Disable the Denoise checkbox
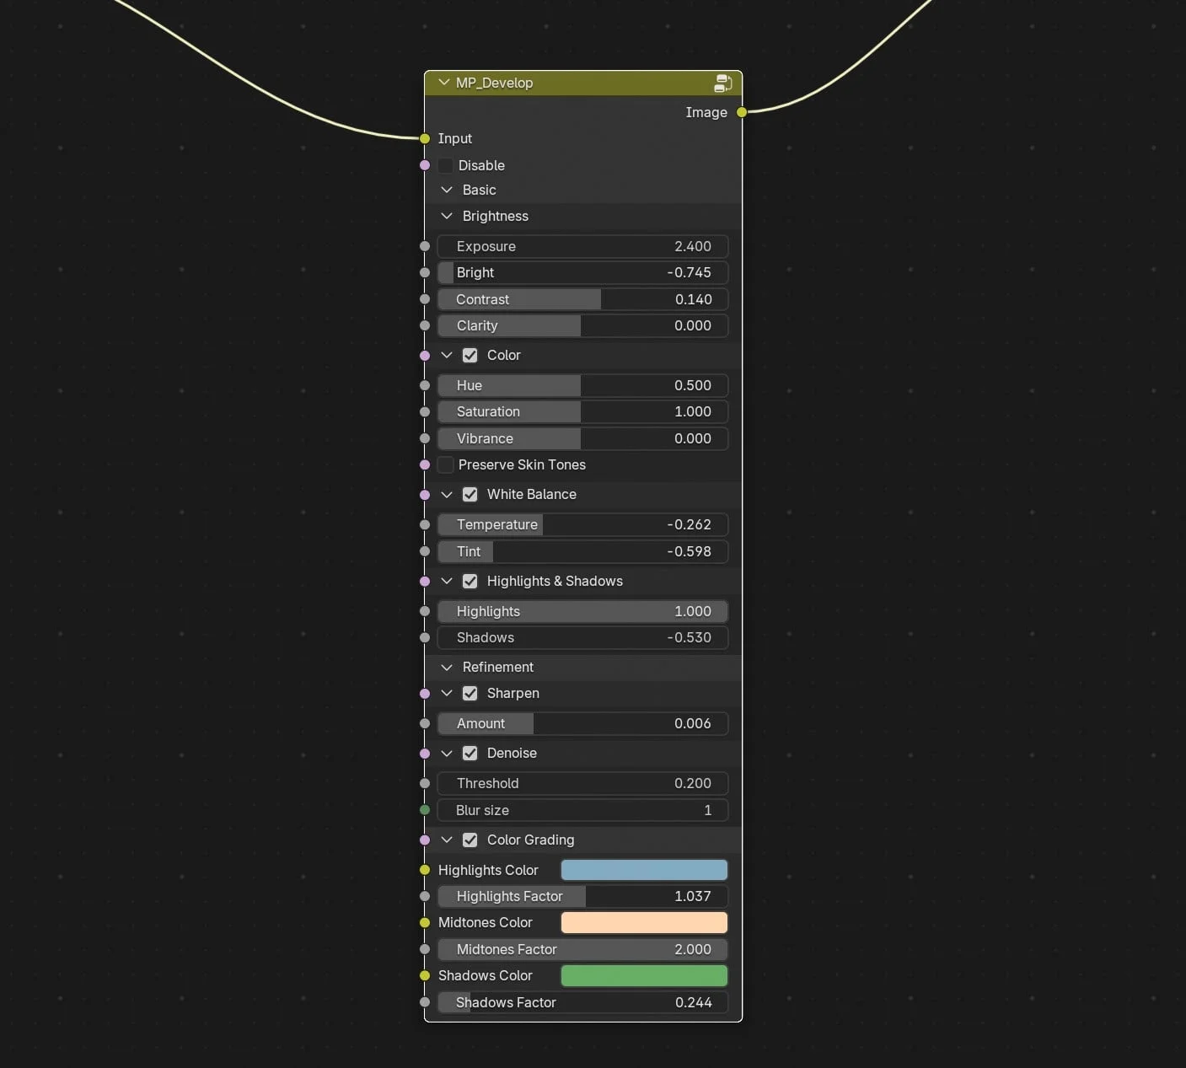1186x1068 pixels. tap(470, 753)
